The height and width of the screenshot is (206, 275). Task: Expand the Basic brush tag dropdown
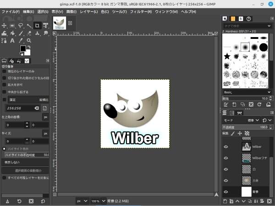[269, 92]
